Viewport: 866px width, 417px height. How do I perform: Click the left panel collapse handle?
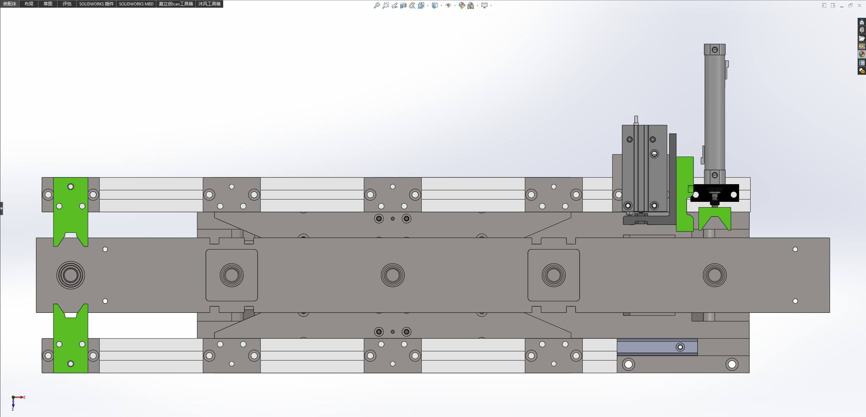tap(1, 208)
